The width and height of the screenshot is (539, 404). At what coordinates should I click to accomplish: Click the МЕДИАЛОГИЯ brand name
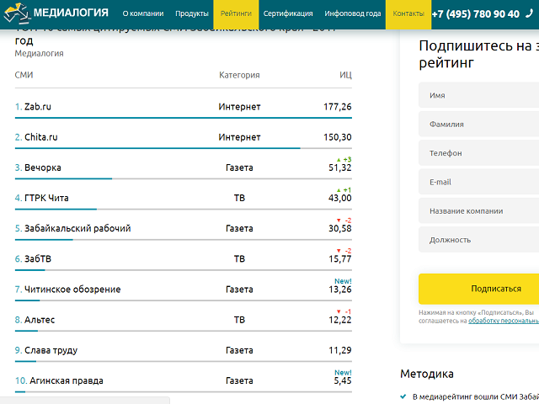point(71,13)
